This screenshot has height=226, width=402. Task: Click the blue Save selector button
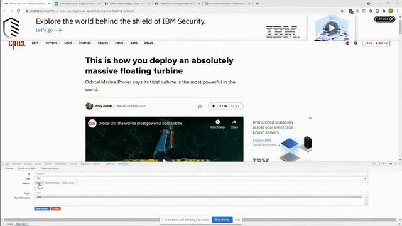click(x=42, y=208)
